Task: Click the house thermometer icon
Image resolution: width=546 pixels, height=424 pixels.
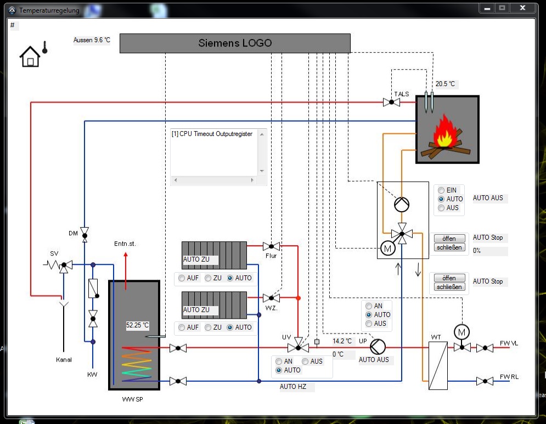Action: click(33, 54)
